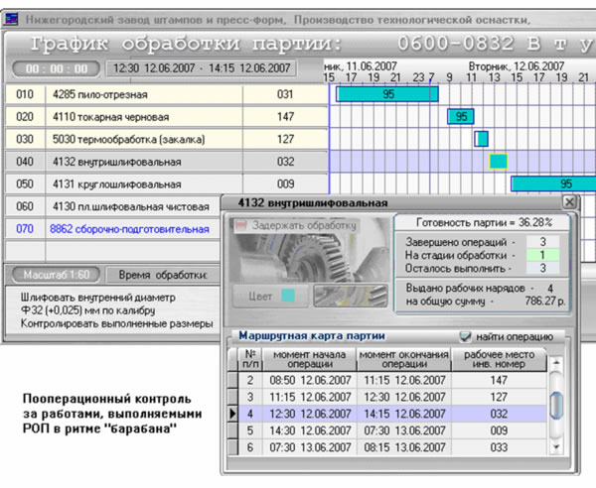
Task: Select operation row 020 токарная черновая
Action: coord(166,117)
